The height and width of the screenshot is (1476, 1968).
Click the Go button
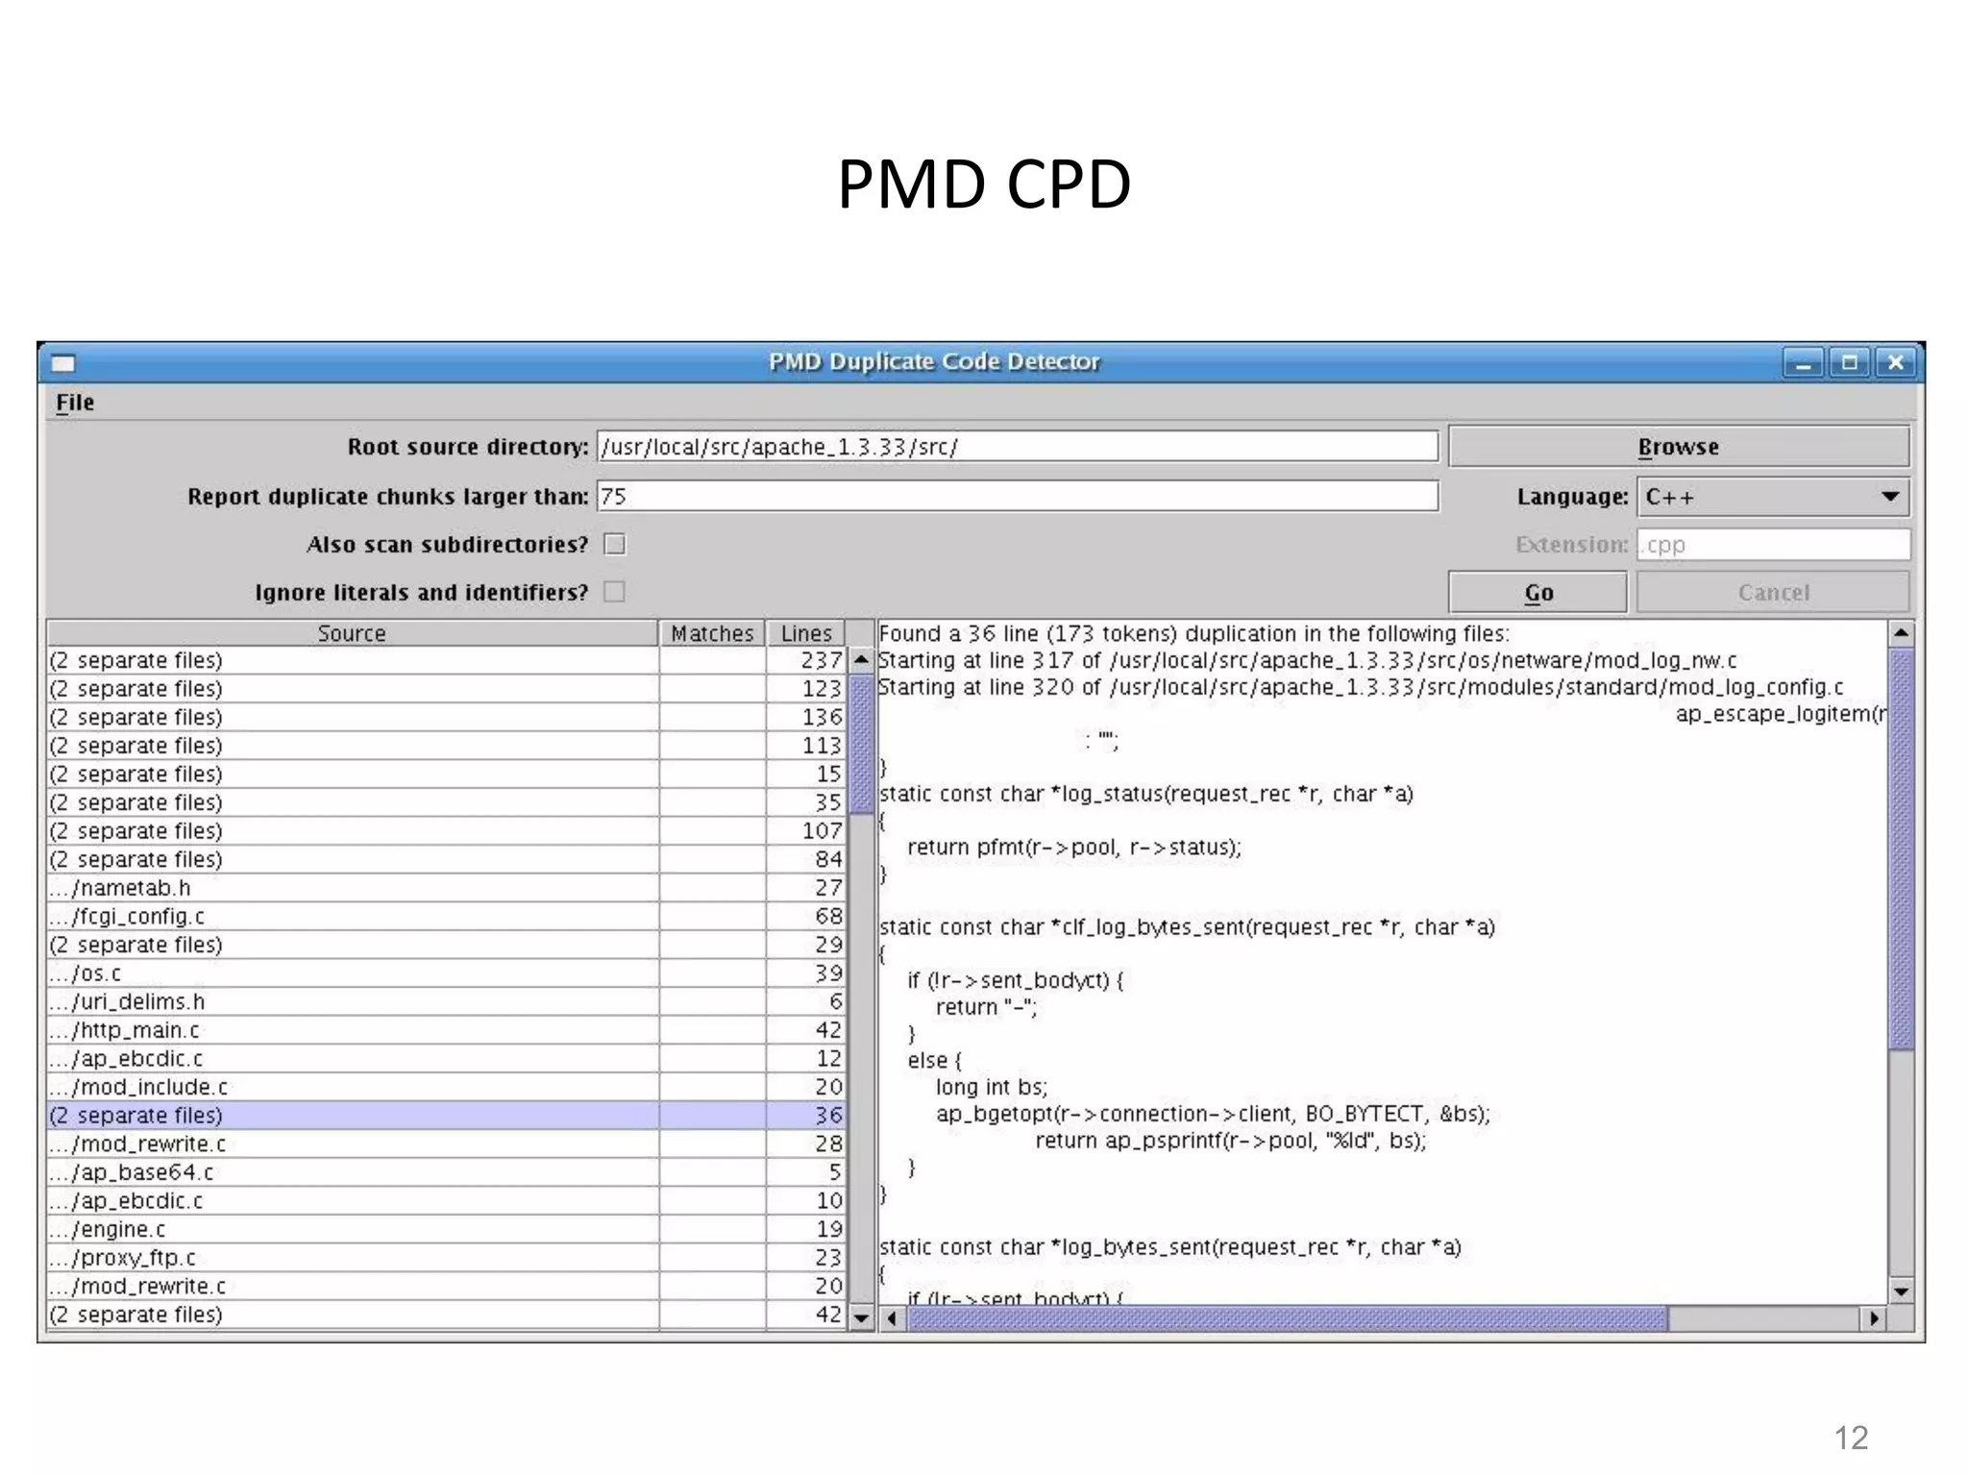1537,593
